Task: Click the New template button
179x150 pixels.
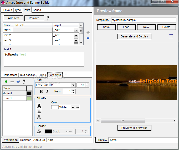Action: point(146,27)
